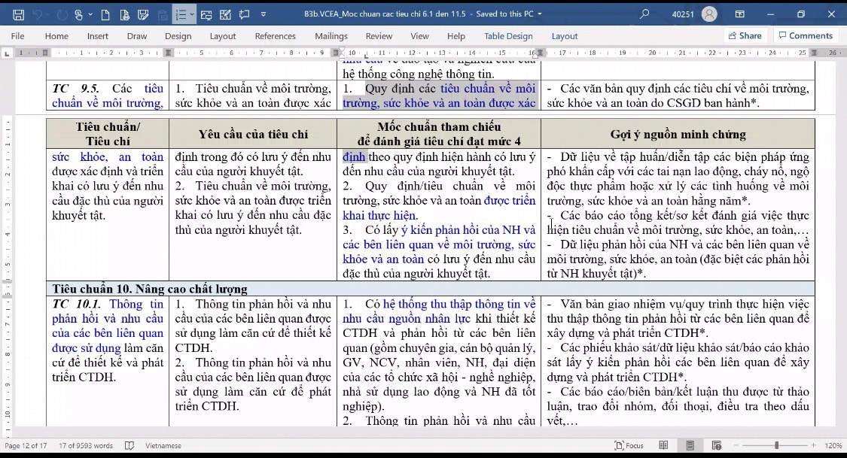Open the search magnifier in title bar
847x458 pixels.
tap(644, 14)
